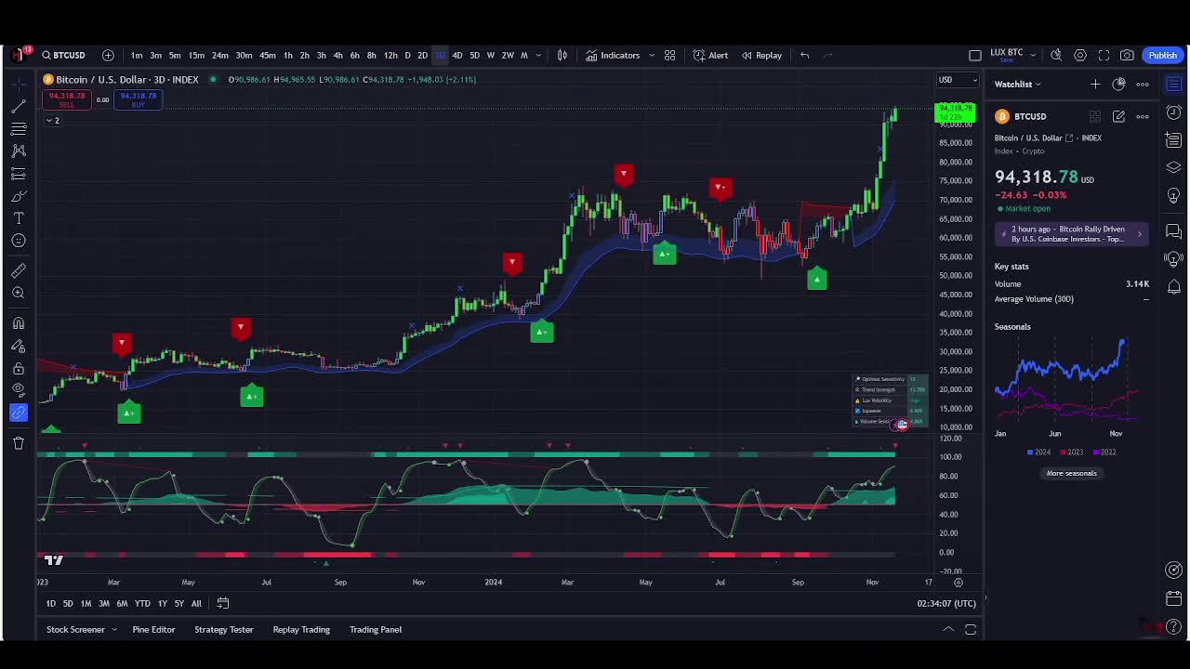
Task: Open the chat messages panel in sidebar
Action: 1174,231
